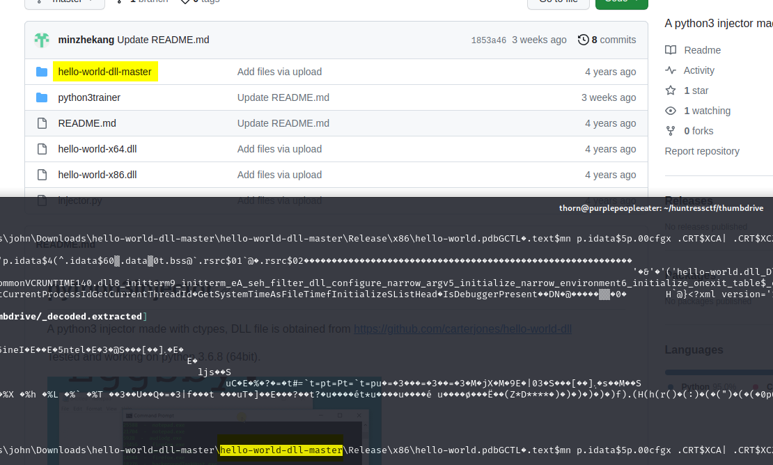The height and width of the screenshot is (465, 773).
Task: Click '3 weeks ago' timestamp in commit header
Action: click(539, 40)
